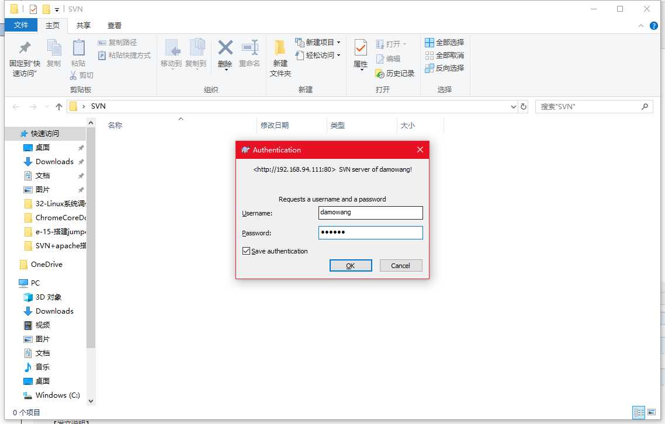665x424 pixels.
Task: Click 全部选择 (Select all)
Action: 445,43
